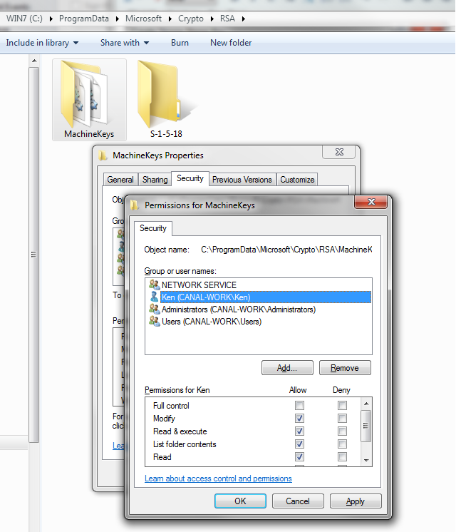Open the Sharing tab in Properties
456x532 pixels.
(x=155, y=180)
